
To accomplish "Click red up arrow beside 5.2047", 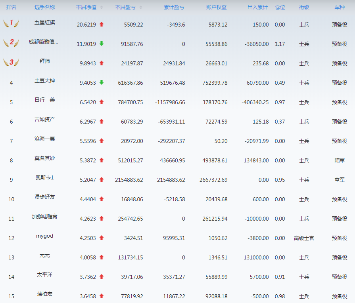I will click(102, 180).
